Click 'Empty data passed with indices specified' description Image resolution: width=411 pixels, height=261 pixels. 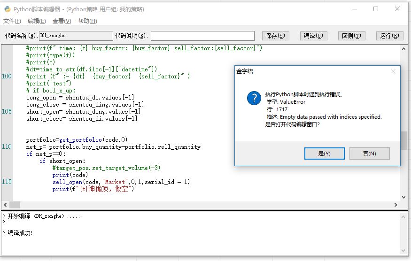coord(331,117)
